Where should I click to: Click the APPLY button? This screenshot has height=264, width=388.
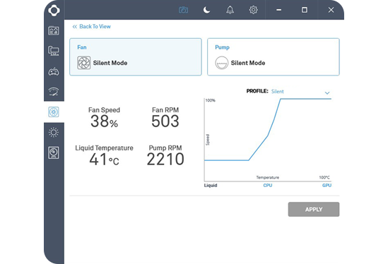tap(314, 210)
